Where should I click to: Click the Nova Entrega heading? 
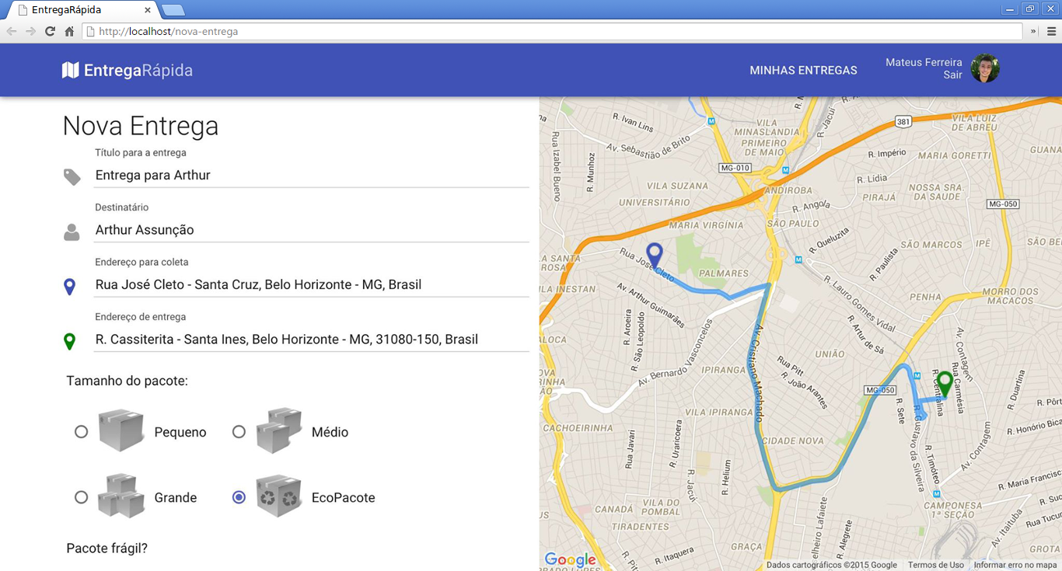[141, 126]
